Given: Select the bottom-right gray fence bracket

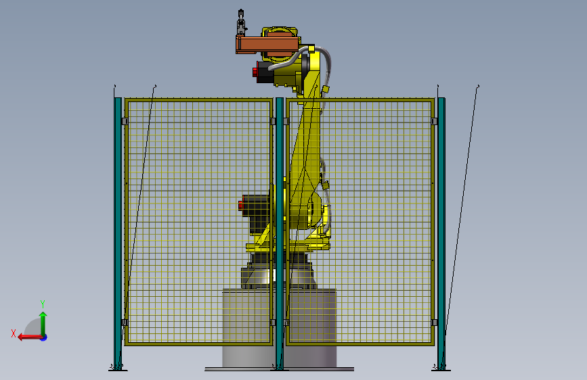Looking at the screenshot, I should 434,323.
